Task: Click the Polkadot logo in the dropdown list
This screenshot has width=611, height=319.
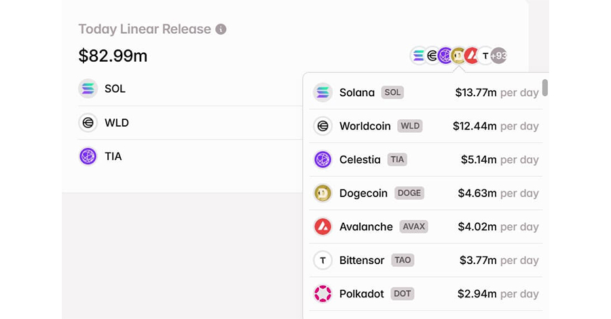Action: tap(322, 294)
